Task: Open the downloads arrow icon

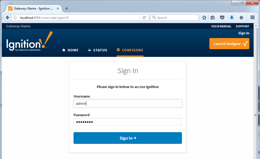Action: pos(232,18)
